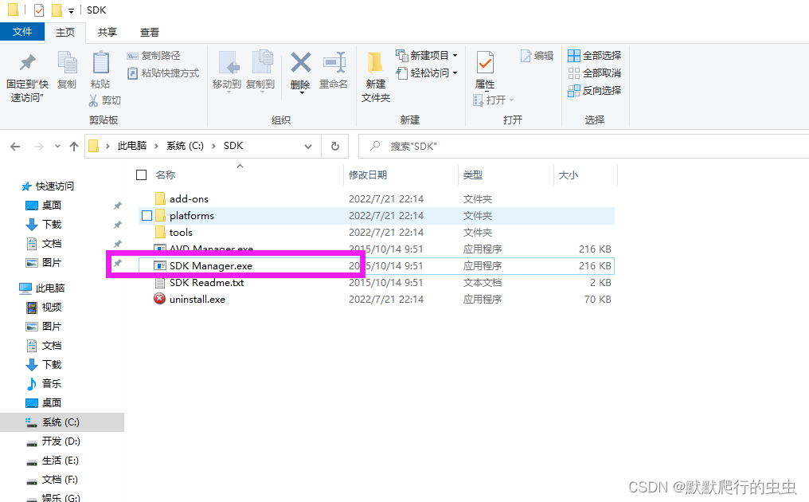Go forward with the right arrow
809x502 pixels.
tap(39, 147)
